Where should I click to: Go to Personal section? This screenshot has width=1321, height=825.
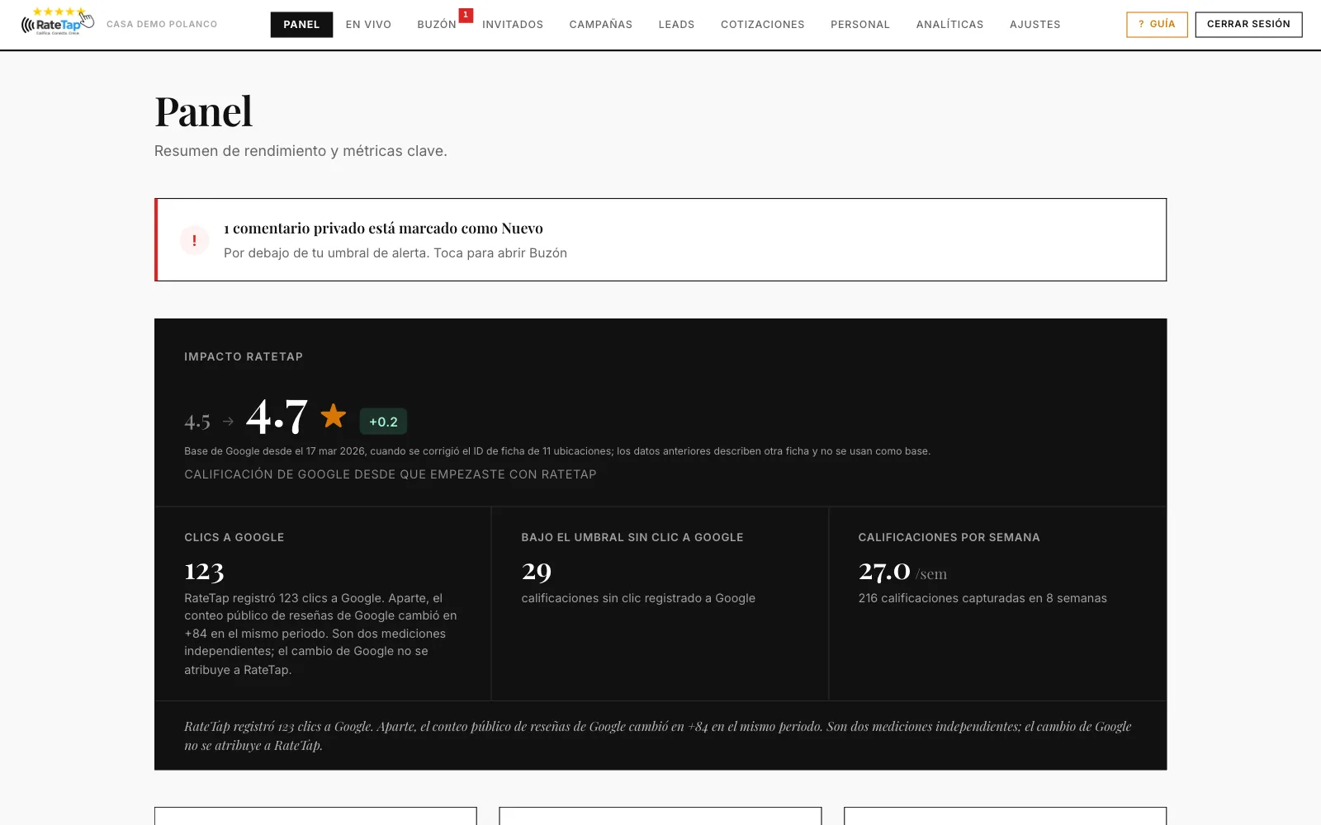point(860,25)
